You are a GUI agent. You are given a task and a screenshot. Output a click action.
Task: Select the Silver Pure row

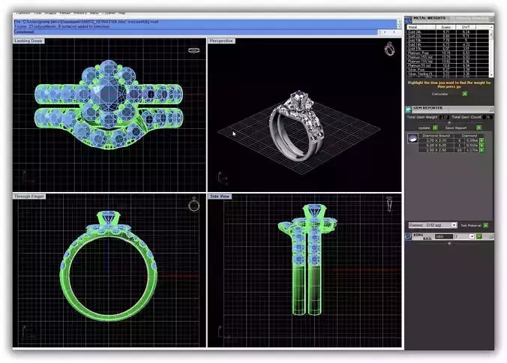click(448, 70)
